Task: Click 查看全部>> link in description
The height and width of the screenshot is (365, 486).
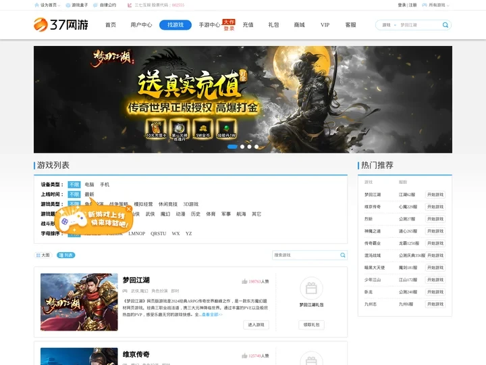Action: click(x=213, y=315)
